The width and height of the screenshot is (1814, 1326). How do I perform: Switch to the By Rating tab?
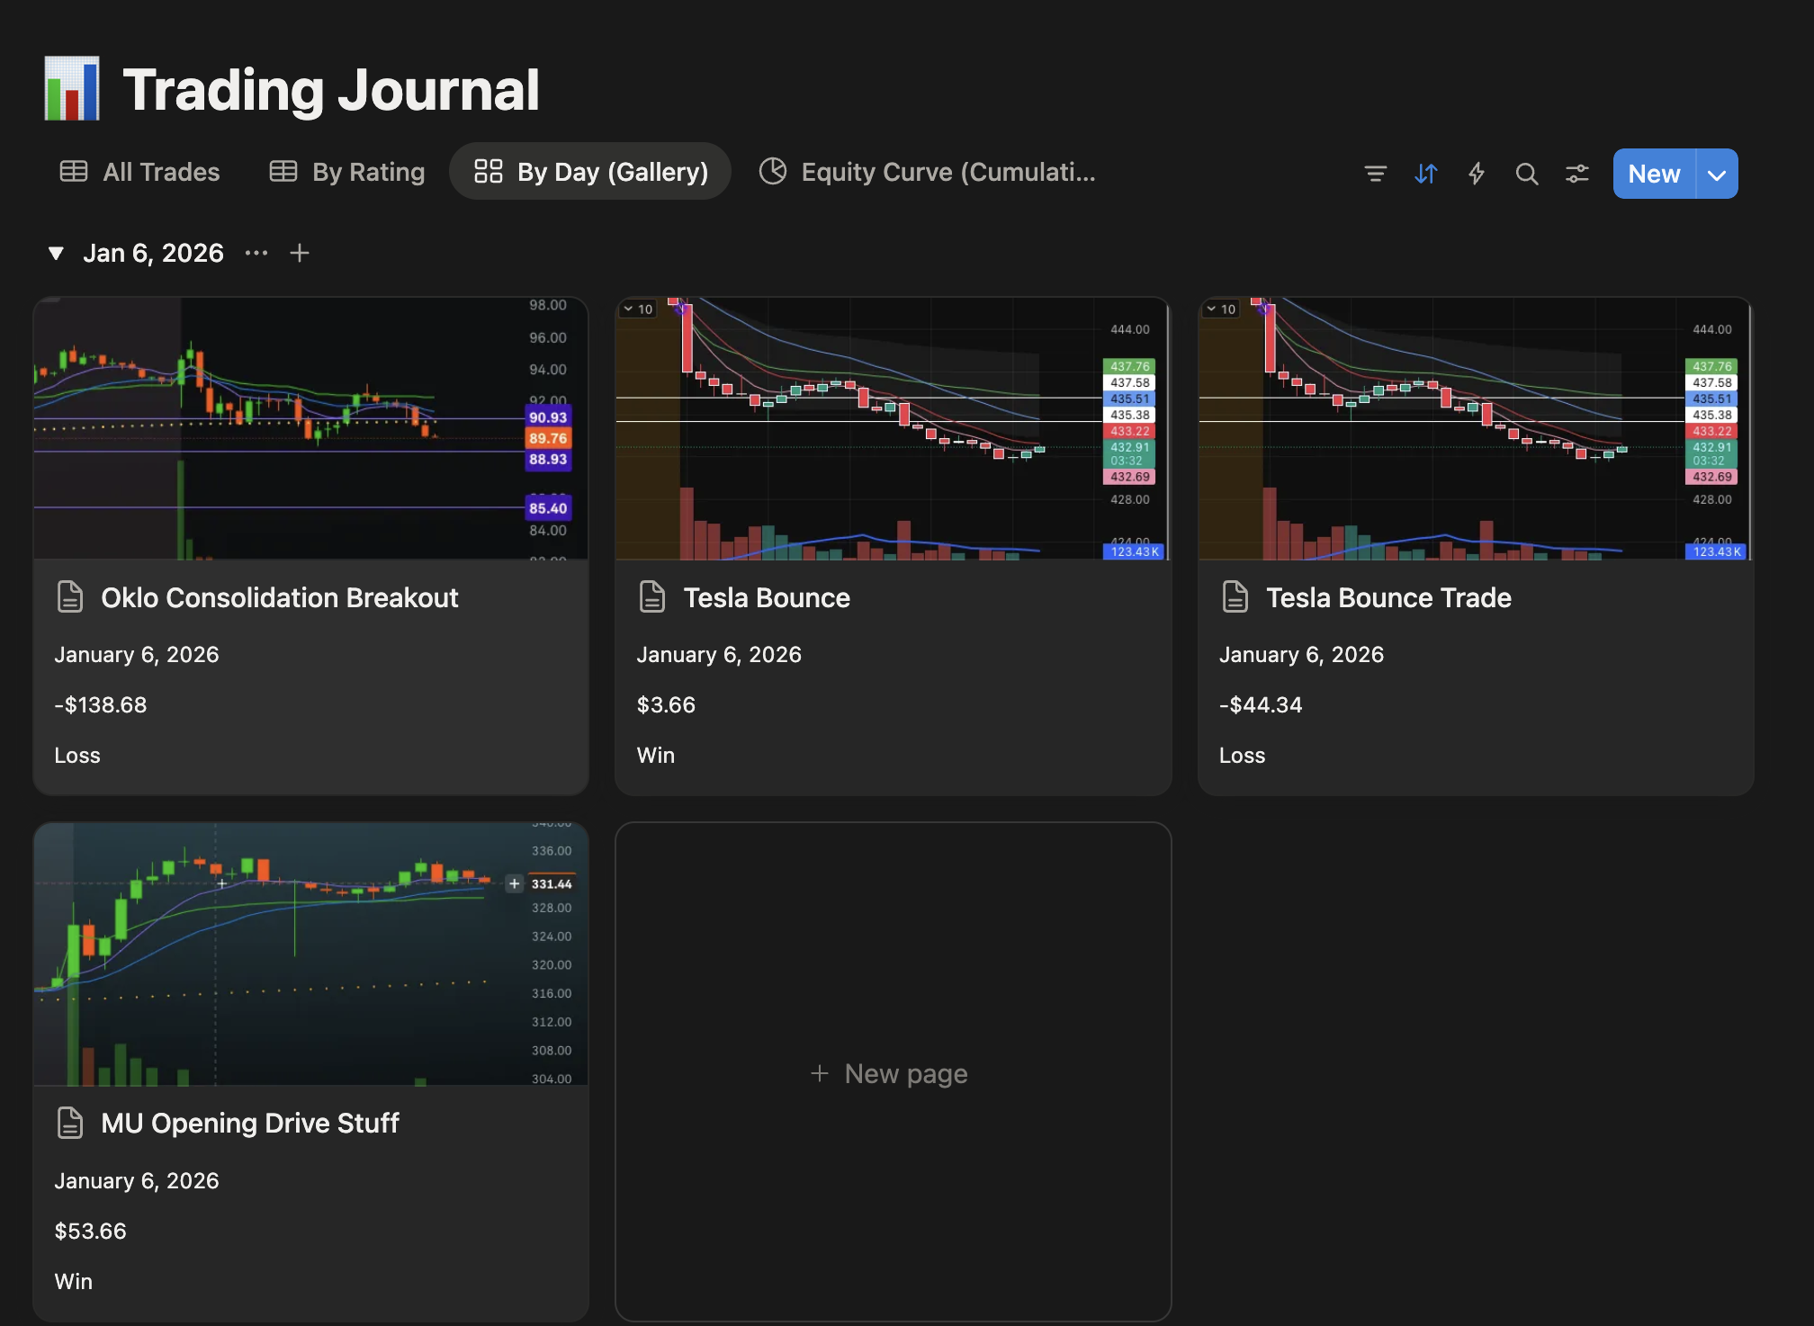tap(347, 172)
